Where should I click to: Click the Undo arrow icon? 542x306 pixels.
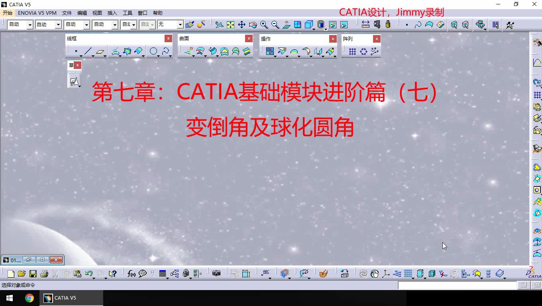tap(88, 274)
